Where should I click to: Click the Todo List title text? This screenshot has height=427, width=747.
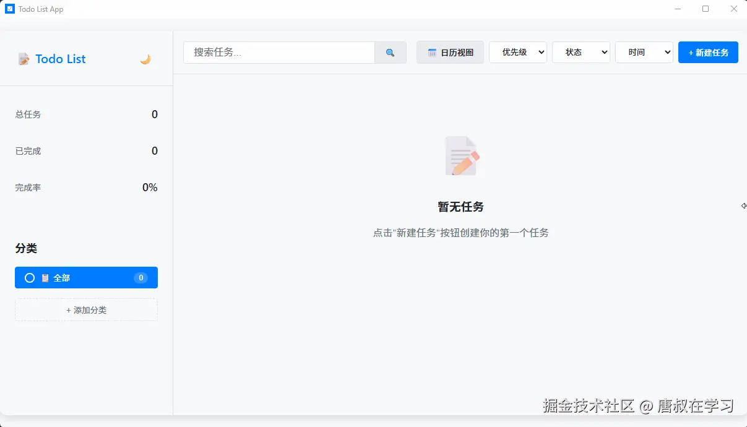point(61,59)
